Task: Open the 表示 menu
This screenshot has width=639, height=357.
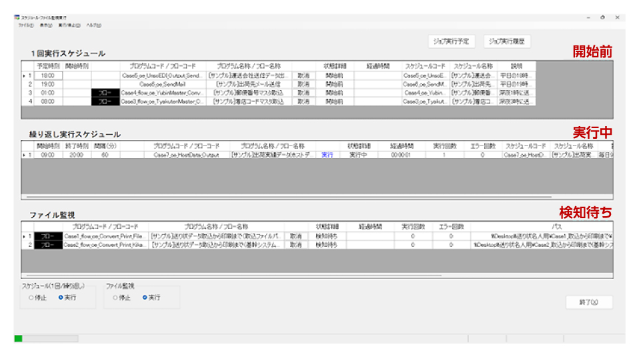Action: coord(45,25)
